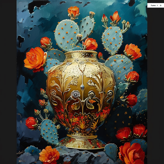Click the ornate rim at the vase's neck

[x=81, y=54]
